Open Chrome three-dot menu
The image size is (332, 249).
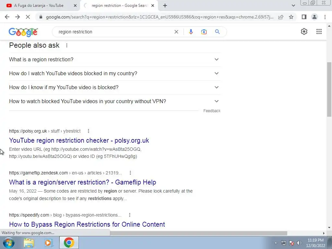pos(325,17)
